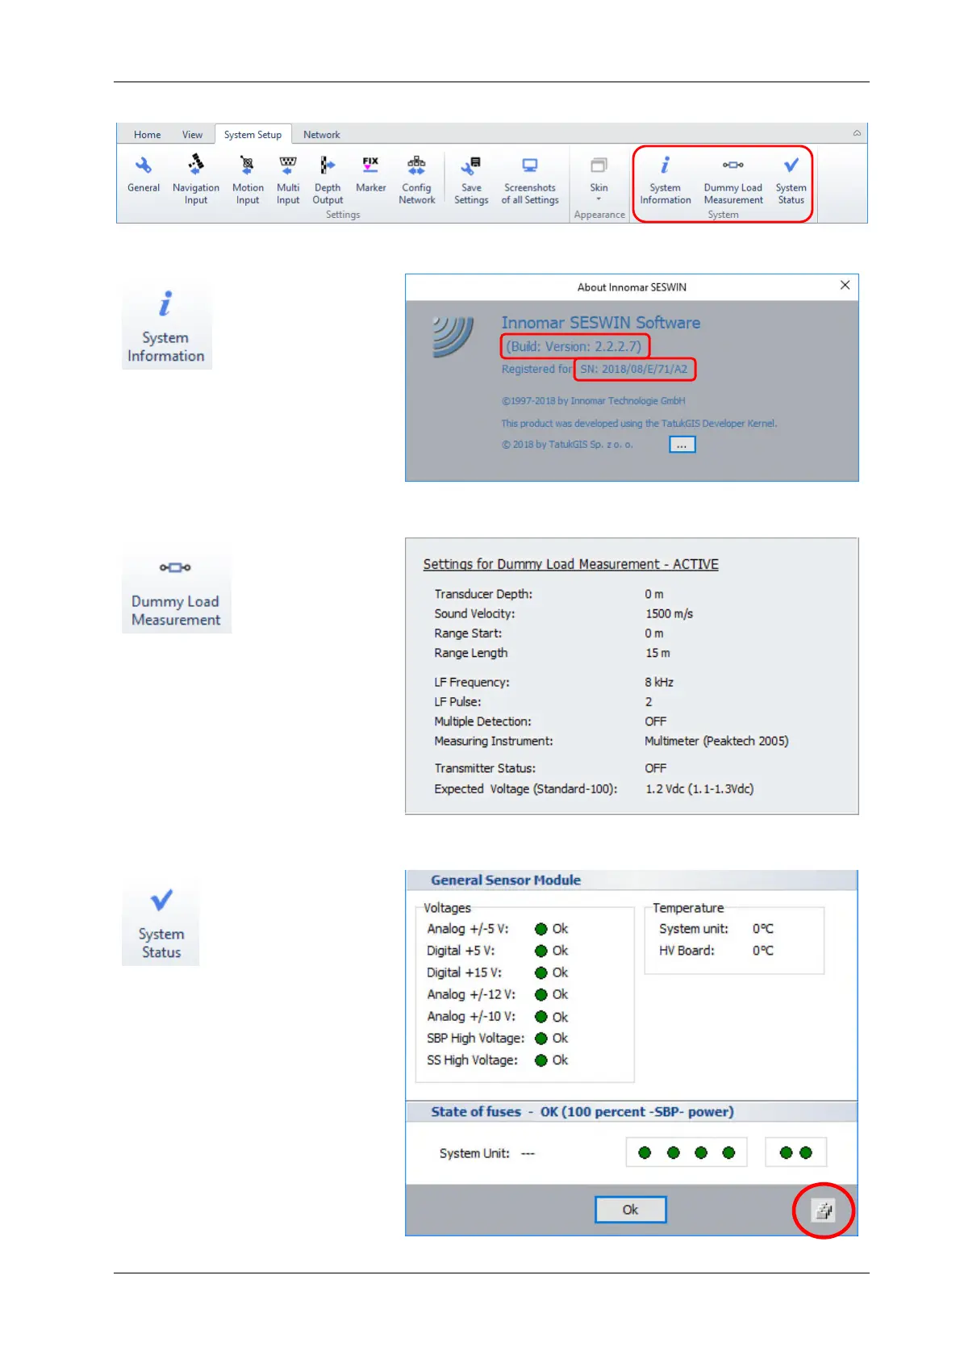This screenshot has height=1359, width=960.
Task: Open Motion Input settings
Action: pyautogui.click(x=248, y=180)
